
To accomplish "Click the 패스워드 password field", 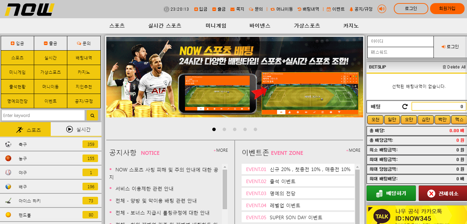I will pos(400,52).
